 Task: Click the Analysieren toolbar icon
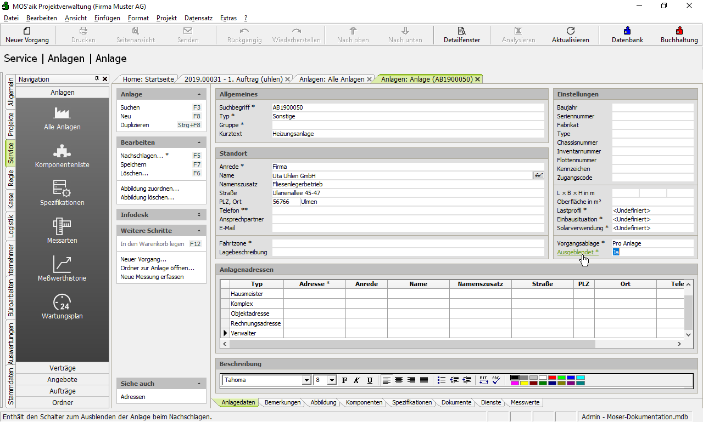pos(518,31)
